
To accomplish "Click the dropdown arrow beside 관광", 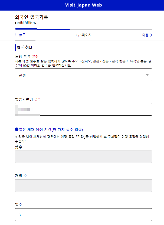I will (x=147, y=75).
